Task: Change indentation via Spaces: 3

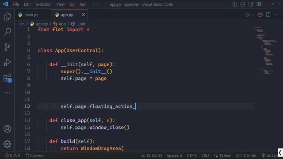Action: [174, 155]
